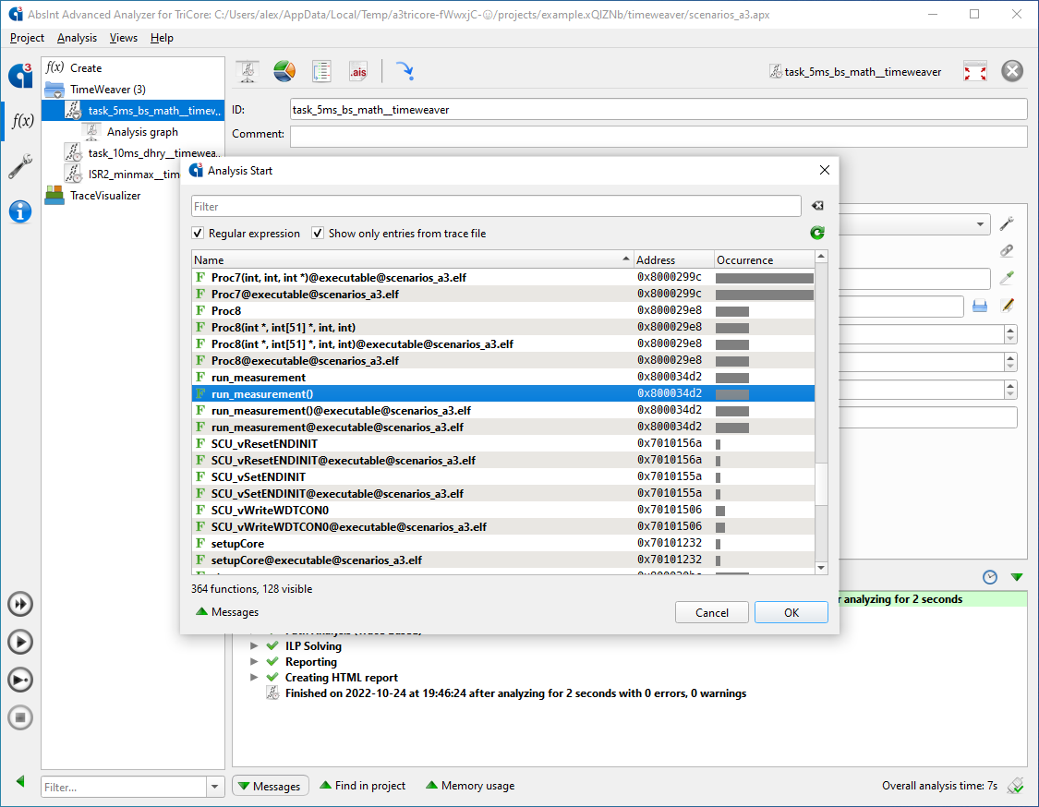Viewport: 1039px width, 807px height.
Task: Expand the Memory usage panel
Action: [x=470, y=786]
